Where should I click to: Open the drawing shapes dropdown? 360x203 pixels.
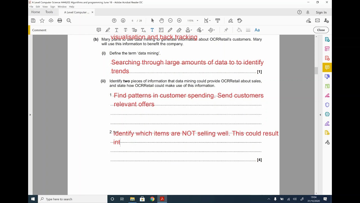pyautogui.click(x=211, y=30)
